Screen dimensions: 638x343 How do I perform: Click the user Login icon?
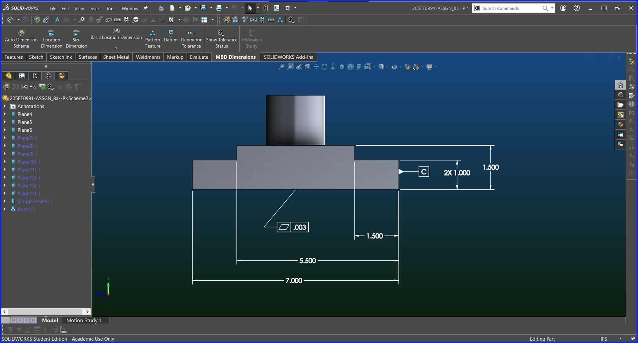coord(563,8)
